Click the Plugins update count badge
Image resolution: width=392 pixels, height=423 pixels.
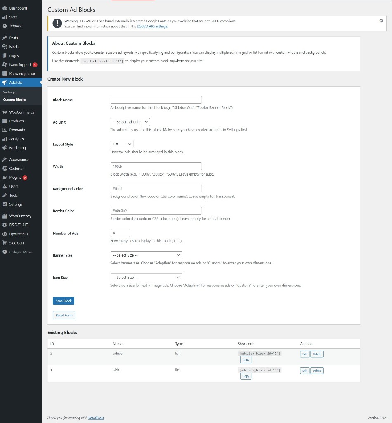25,178
